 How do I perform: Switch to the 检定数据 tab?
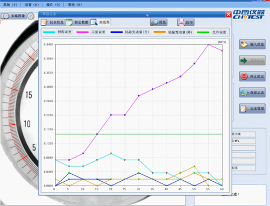pyautogui.click(x=78, y=22)
